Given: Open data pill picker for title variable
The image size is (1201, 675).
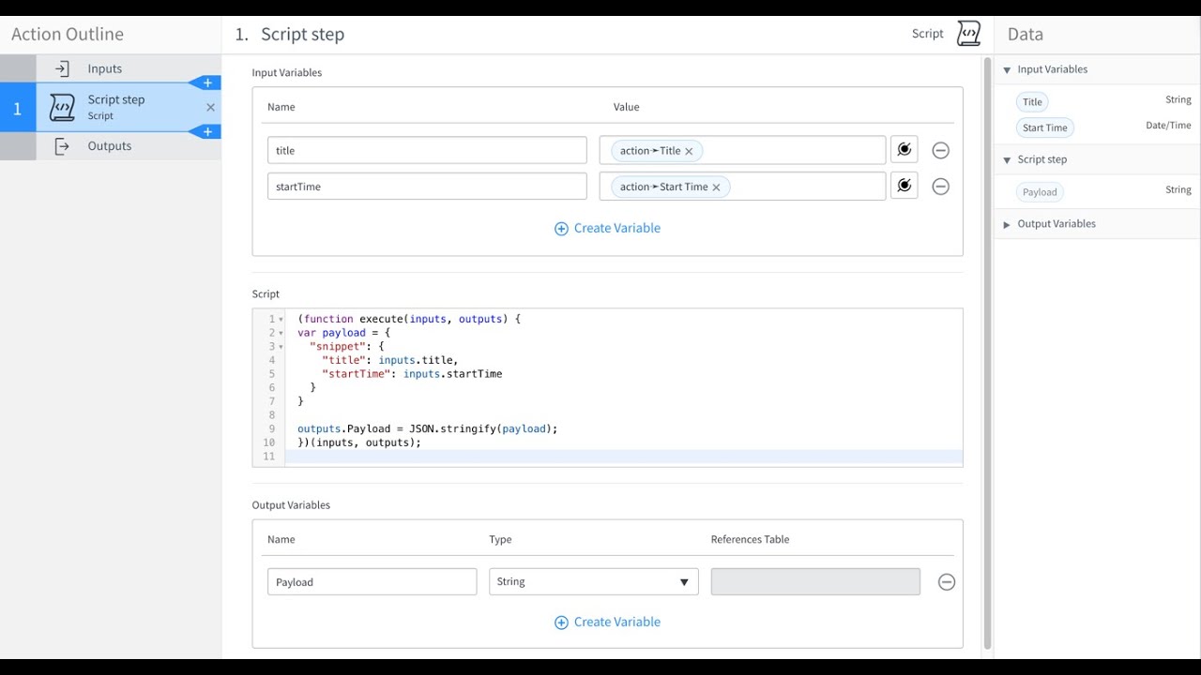Looking at the screenshot, I should click(904, 150).
